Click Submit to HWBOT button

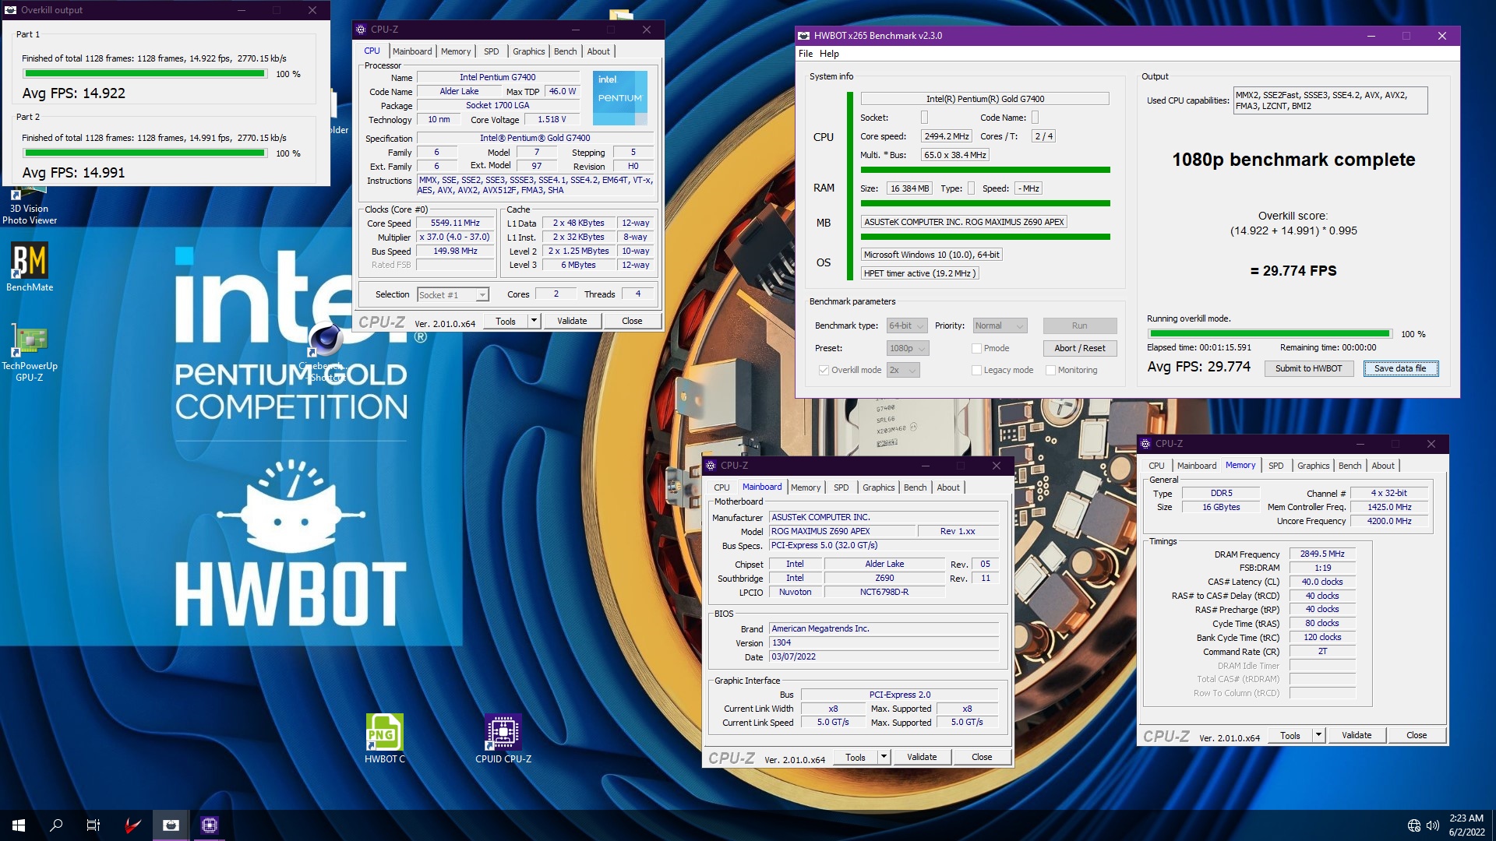pos(1308,368)
